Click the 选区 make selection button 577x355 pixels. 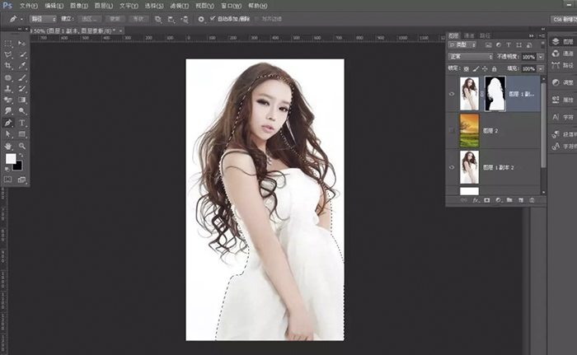click(88, 18)
